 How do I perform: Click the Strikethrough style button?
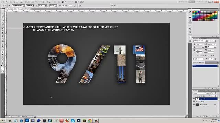point(214,56)
